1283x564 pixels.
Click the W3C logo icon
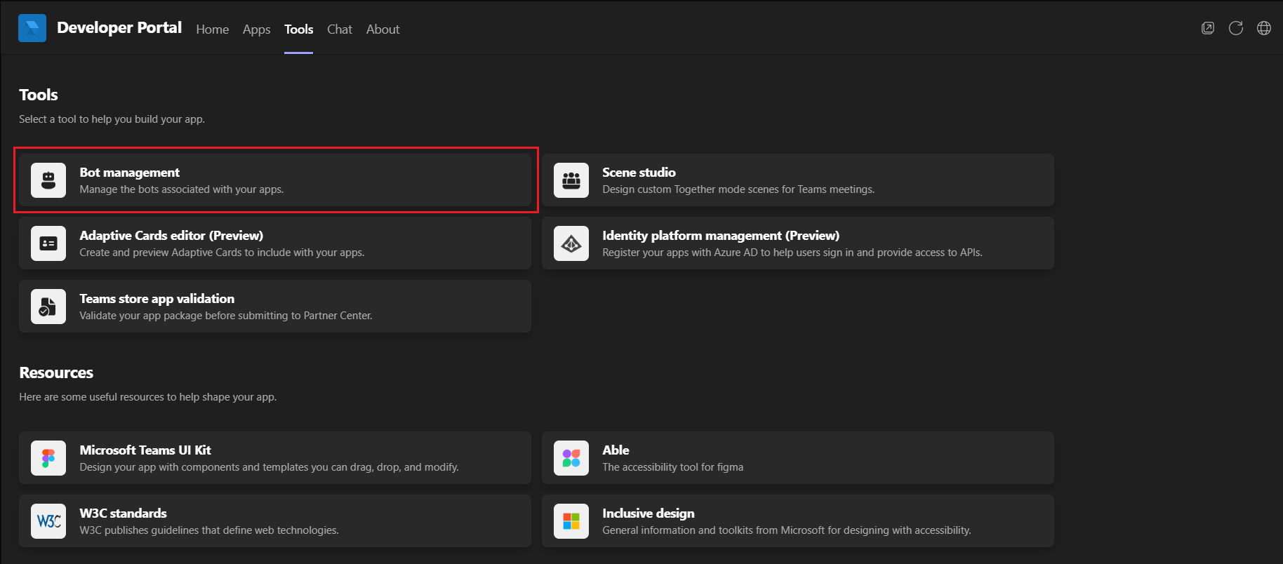(x=48, y=521)
